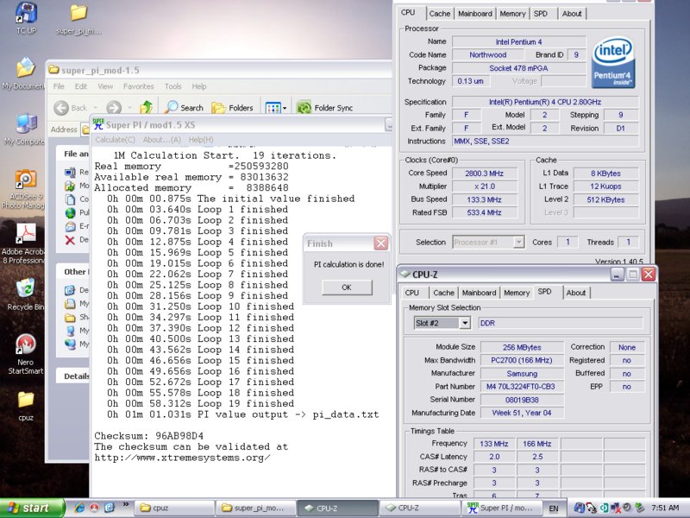Switch to the Mainboard tab in the lower CPU-Z window
This screenshot has height=518, width=690.
(479, 293)
